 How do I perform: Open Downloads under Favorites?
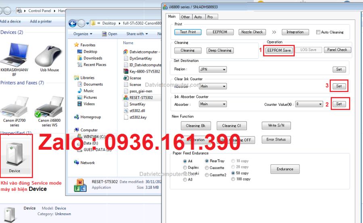coord(90,58)
